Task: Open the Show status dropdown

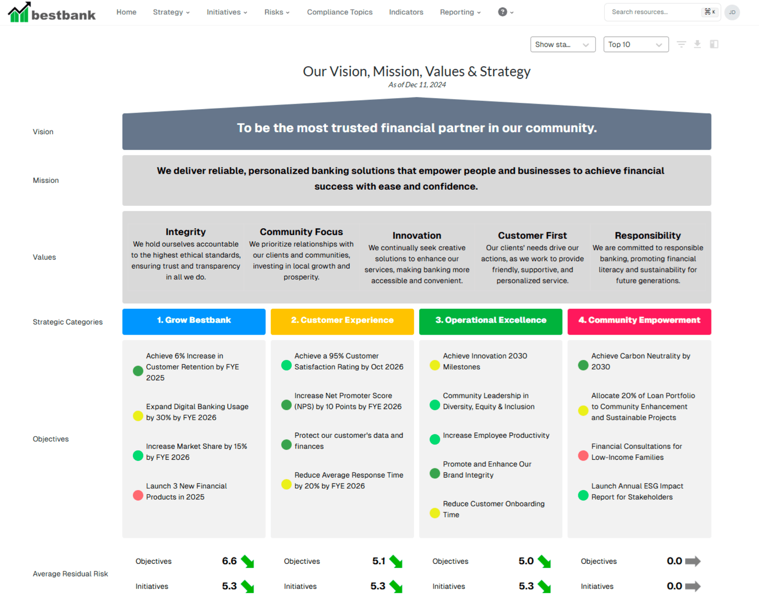Action: pos(563,44)
